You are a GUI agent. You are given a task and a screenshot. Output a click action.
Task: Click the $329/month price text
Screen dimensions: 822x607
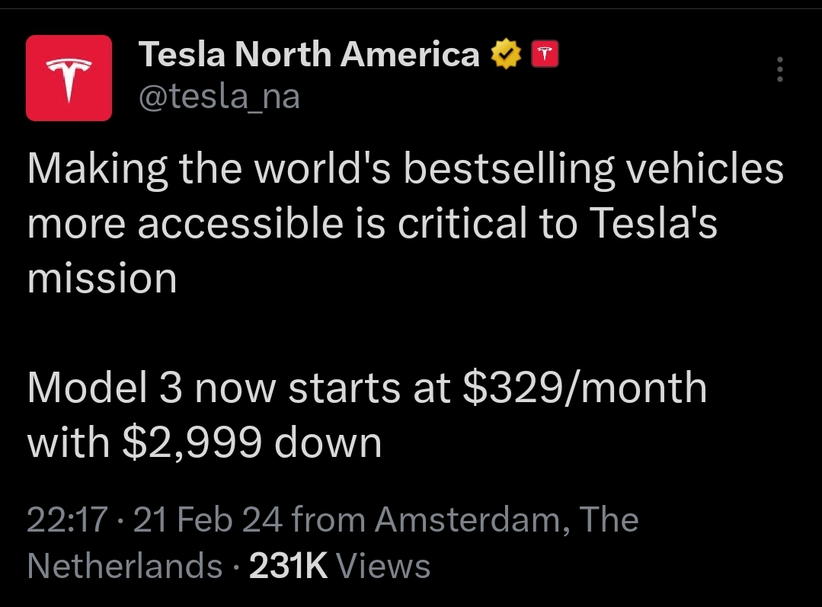click(585, 388)
